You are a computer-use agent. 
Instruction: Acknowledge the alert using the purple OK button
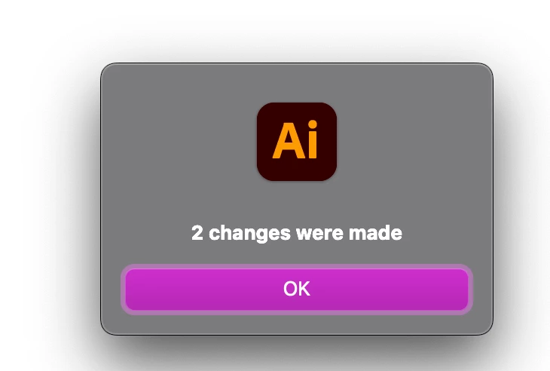click(297, 290)
